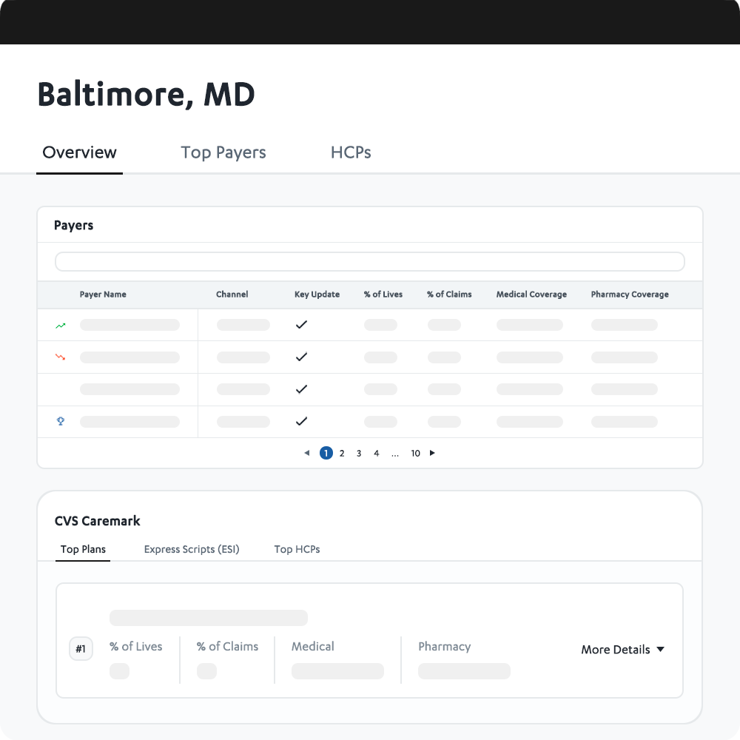Open the Top HCPs tab
Viewport: 740px width, 740px height.
(x=297, y=549)
